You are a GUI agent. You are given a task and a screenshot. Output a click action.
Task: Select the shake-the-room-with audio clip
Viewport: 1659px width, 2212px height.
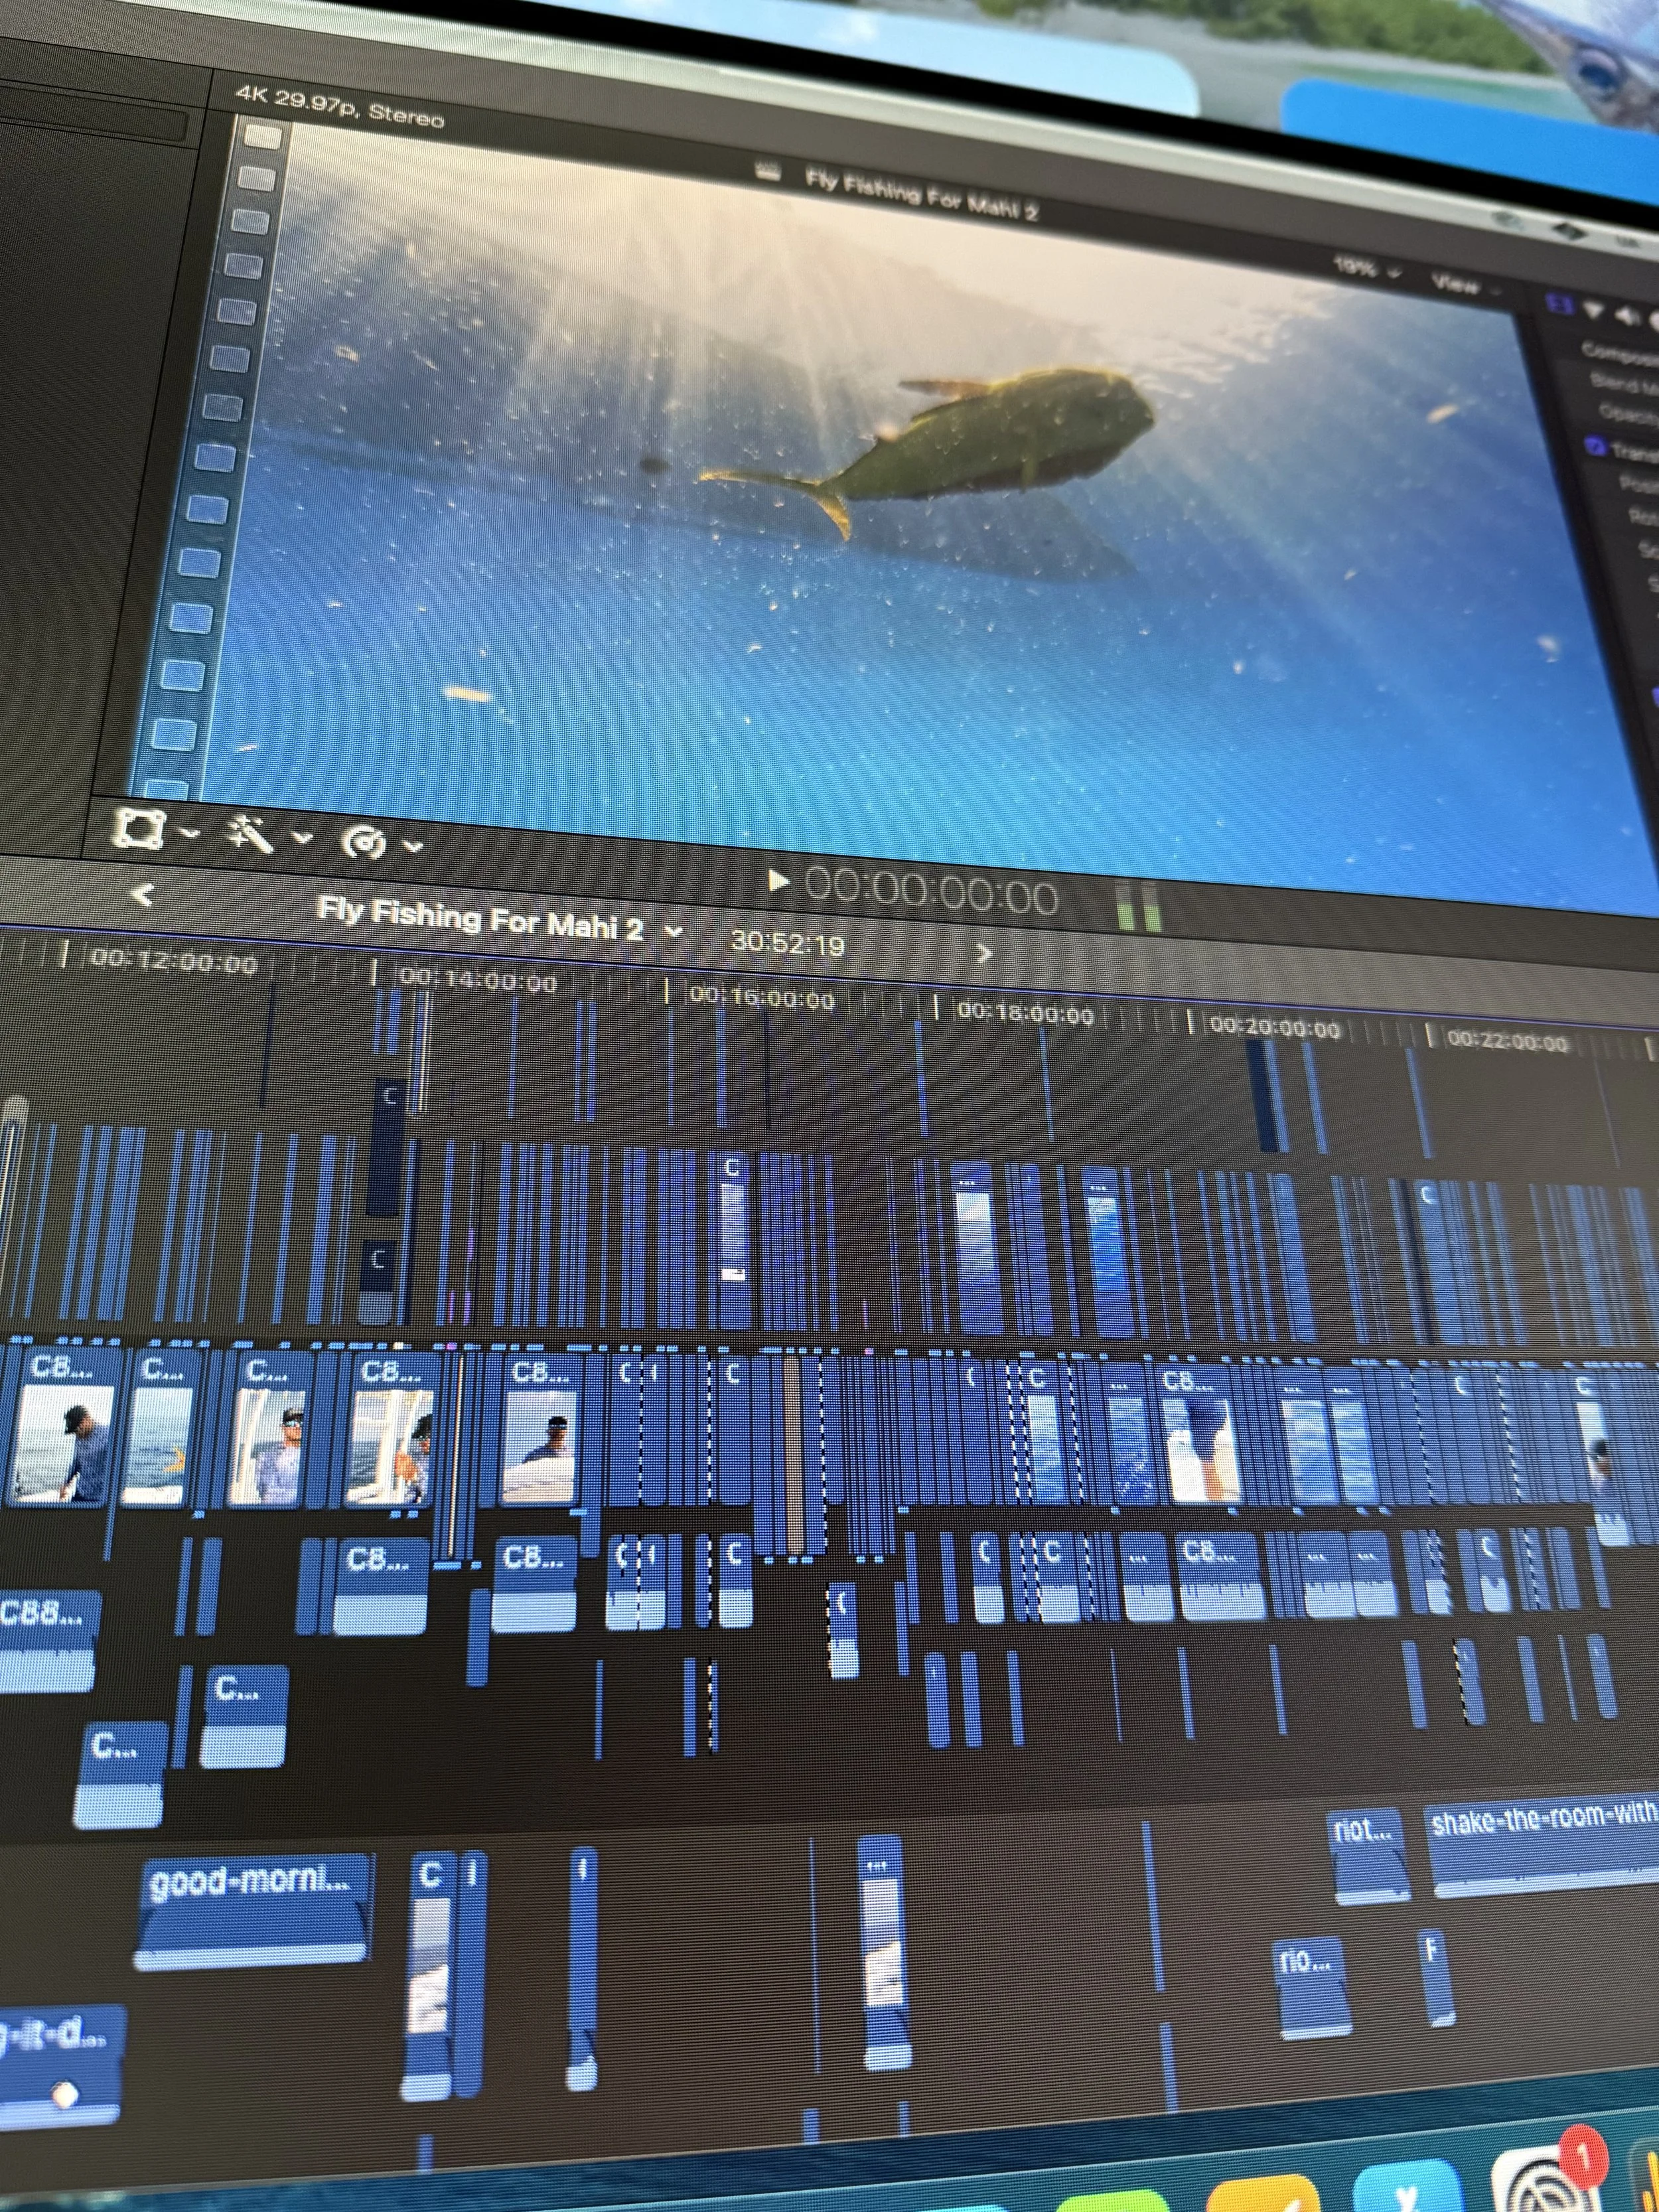[x=1545, y=1845]
